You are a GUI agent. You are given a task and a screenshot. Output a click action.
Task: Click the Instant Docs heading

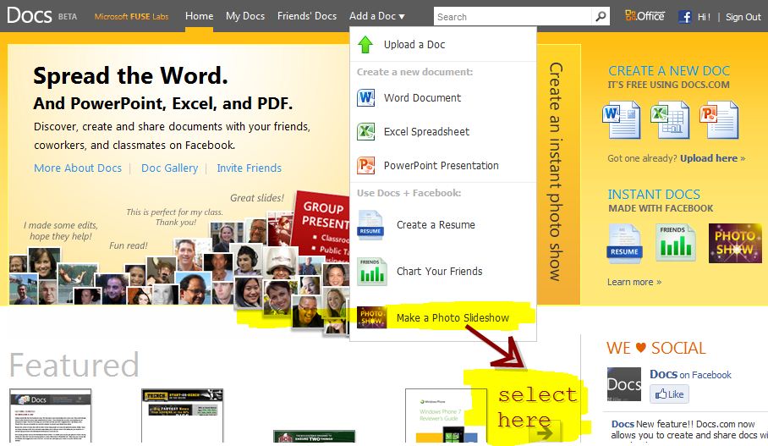[x=654, y=195]
